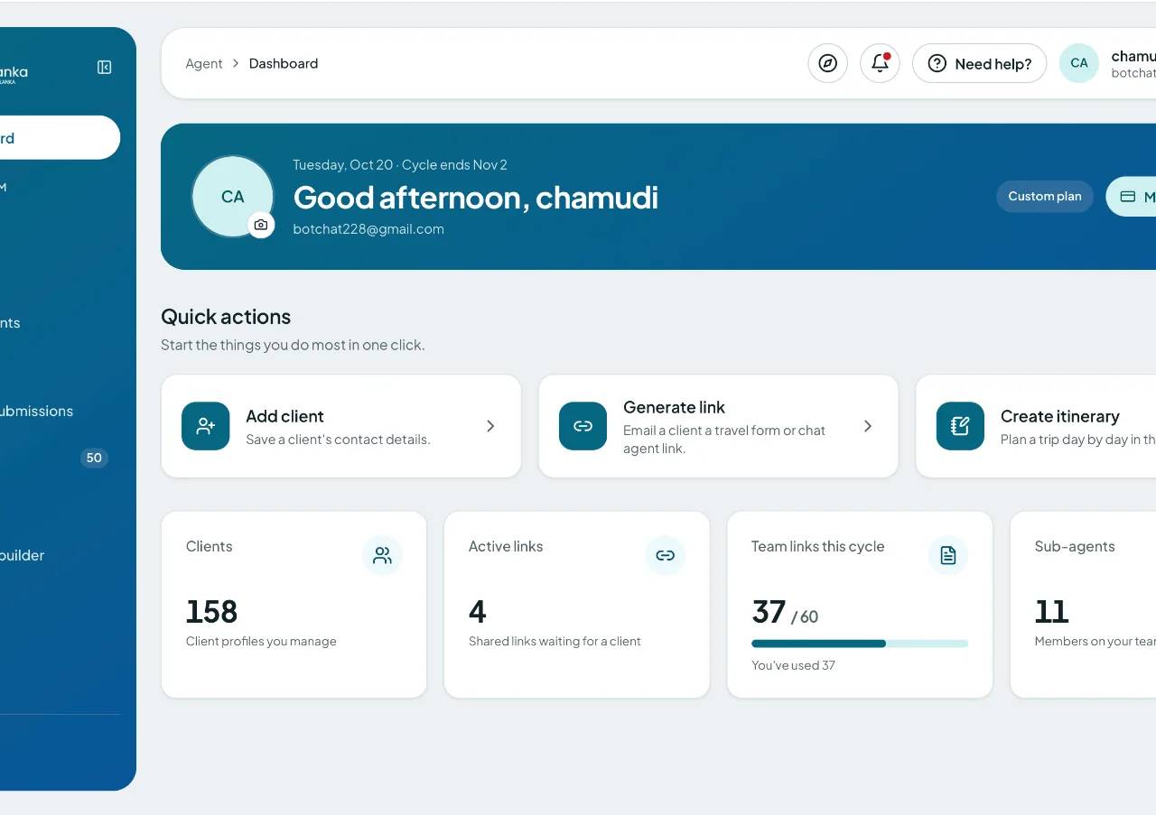Click the 50 badge in the sidebar
Image resolution: width=1156 pixels, height=815 pixels.
click(x=94, y=458)
